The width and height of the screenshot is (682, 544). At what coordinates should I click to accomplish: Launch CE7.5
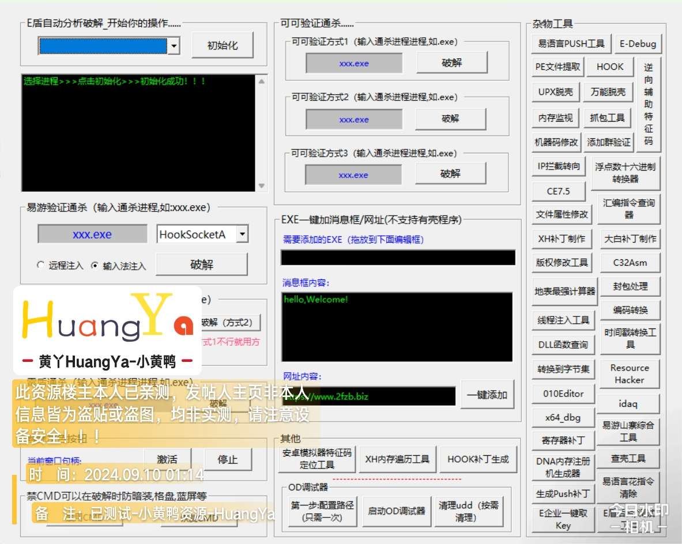tap(559, 191)
